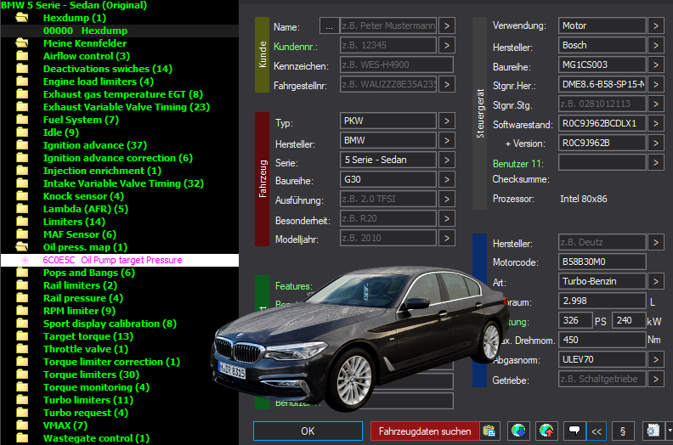Click the document settings icon at bottom right
Image resolution: width=673 pixels, height=445 pixels.
coord(653,431)
